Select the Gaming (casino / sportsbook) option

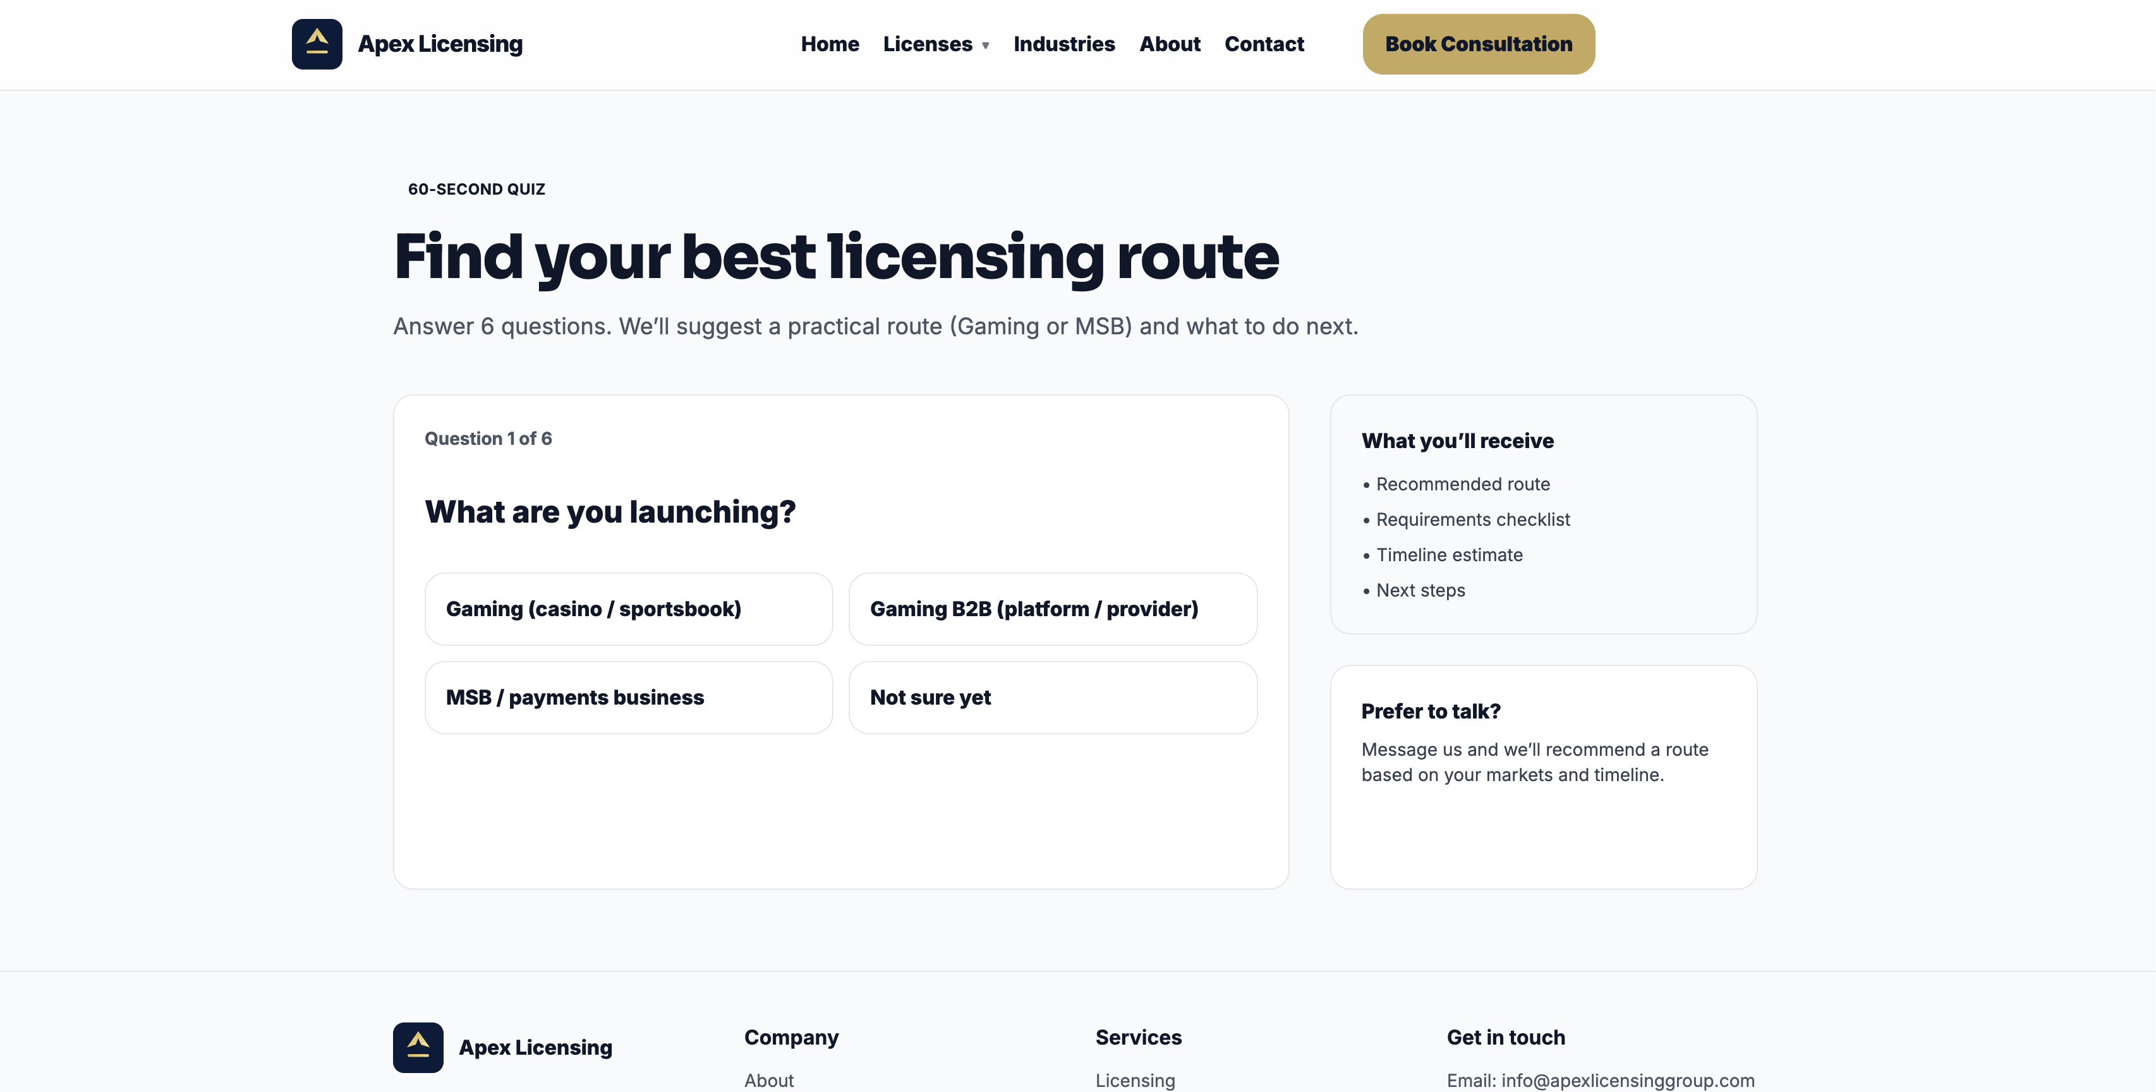(629, 609)
